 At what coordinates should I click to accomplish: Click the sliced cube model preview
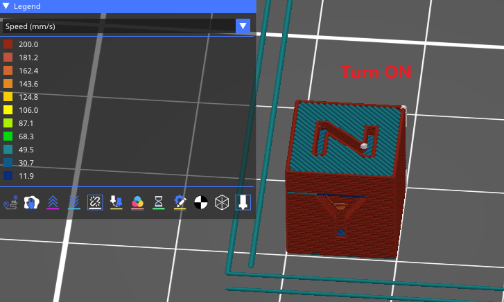click(x=345, y=180)
